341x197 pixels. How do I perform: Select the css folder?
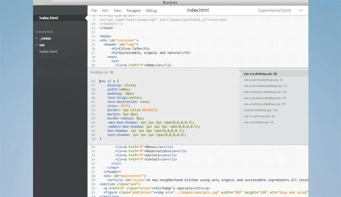pyautogui.click(x=42, y=45)
